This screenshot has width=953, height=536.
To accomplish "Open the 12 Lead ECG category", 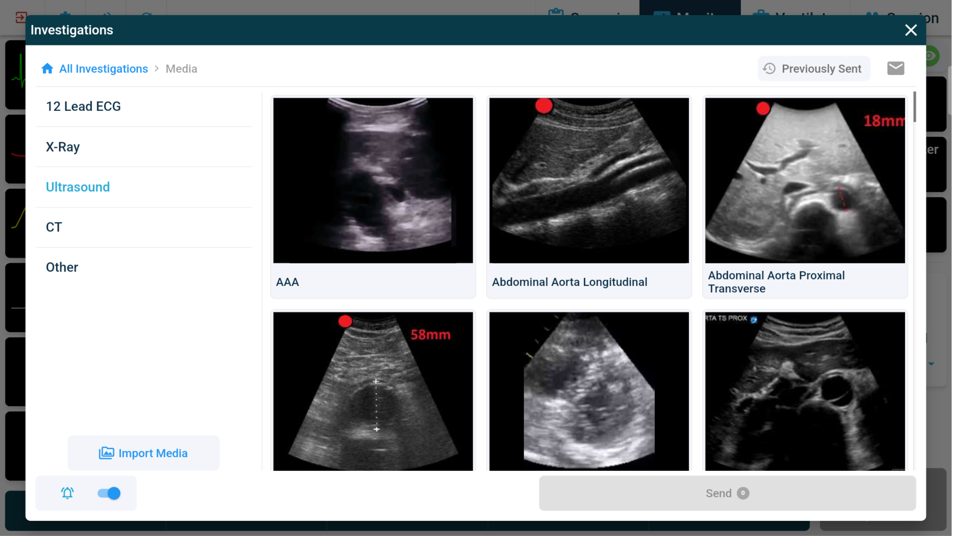I will 83,106.
